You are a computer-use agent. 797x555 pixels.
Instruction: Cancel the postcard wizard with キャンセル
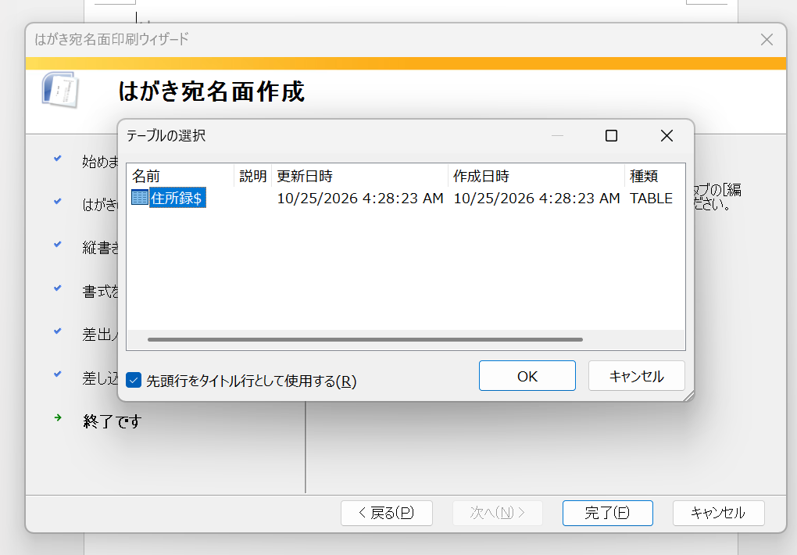(718, 513)
